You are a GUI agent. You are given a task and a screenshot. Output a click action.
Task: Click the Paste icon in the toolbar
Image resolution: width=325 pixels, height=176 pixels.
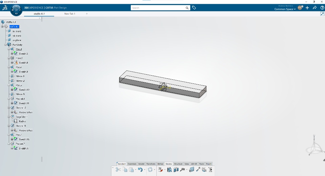pos(131,170)
